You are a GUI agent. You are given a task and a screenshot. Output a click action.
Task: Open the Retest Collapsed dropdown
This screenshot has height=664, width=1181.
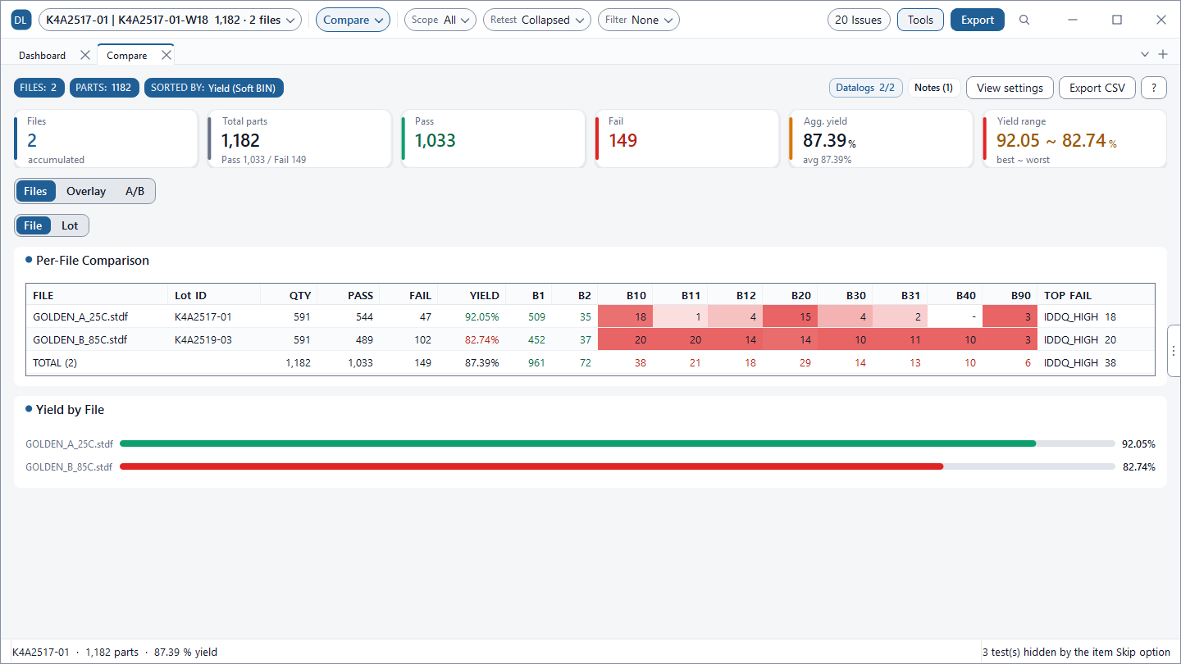[x=537, y=20]
